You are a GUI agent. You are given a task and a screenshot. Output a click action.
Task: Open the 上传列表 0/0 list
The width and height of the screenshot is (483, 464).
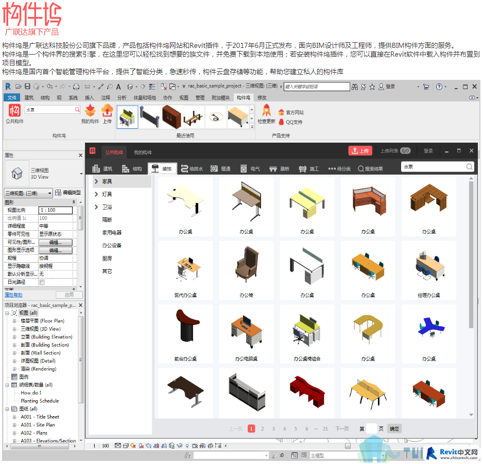click(x=395, y=151)
